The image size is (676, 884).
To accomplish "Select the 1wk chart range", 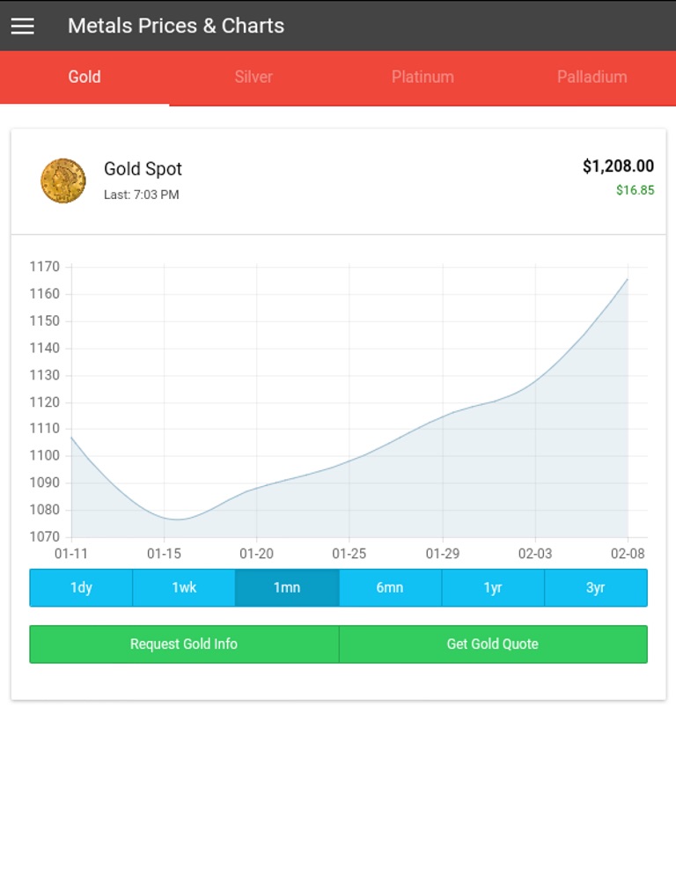I will click(184, 588).
